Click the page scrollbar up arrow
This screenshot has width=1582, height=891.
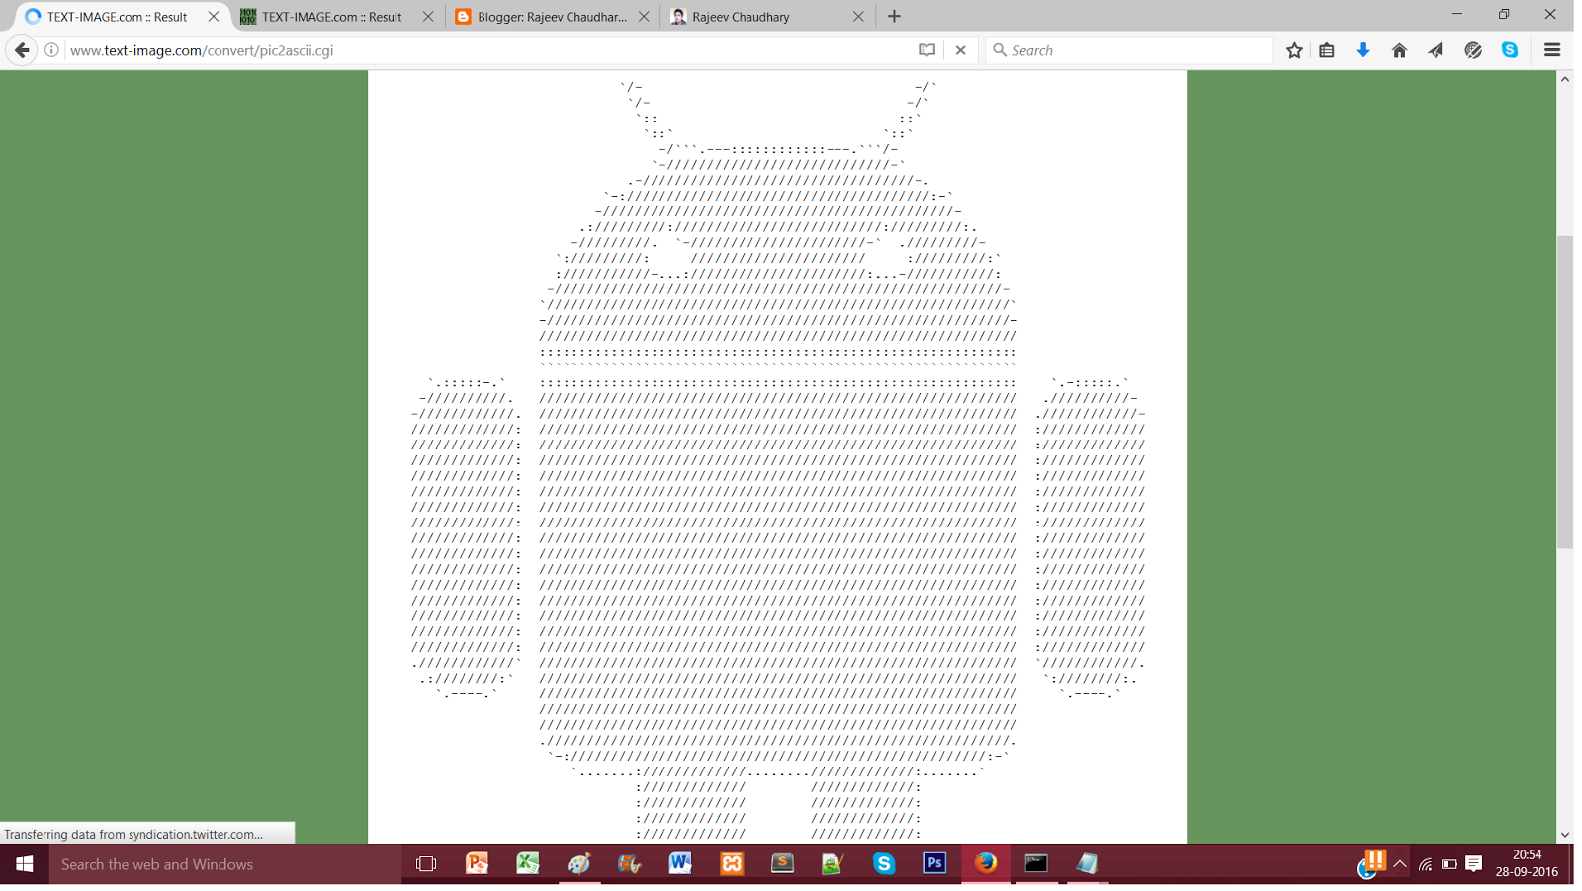click(1564, 79)
